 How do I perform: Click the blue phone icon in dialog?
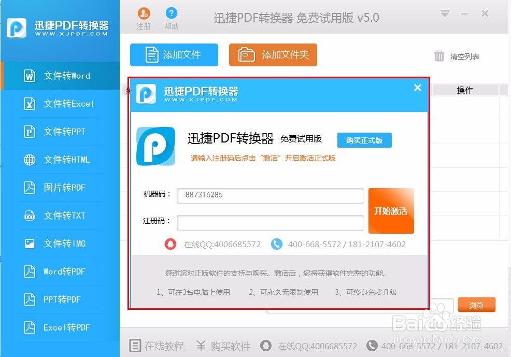pos(277,244)
